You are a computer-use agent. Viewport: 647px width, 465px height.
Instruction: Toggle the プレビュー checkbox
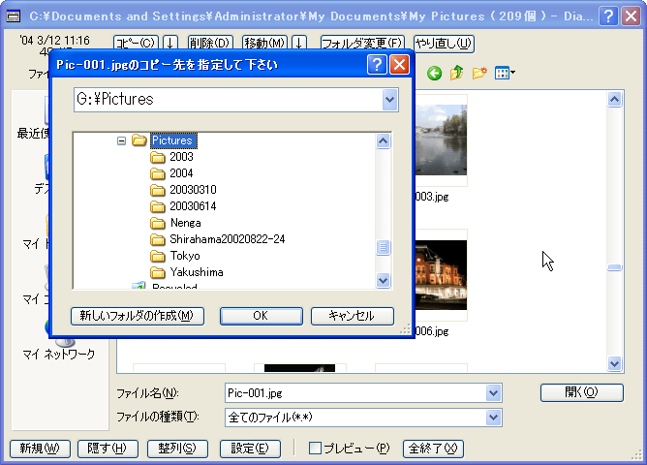click(x=315, y=449)
